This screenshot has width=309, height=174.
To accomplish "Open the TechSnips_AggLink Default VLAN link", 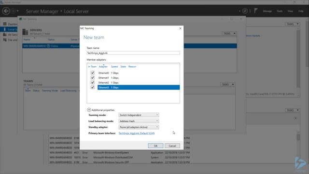I will tap(137, 133).
